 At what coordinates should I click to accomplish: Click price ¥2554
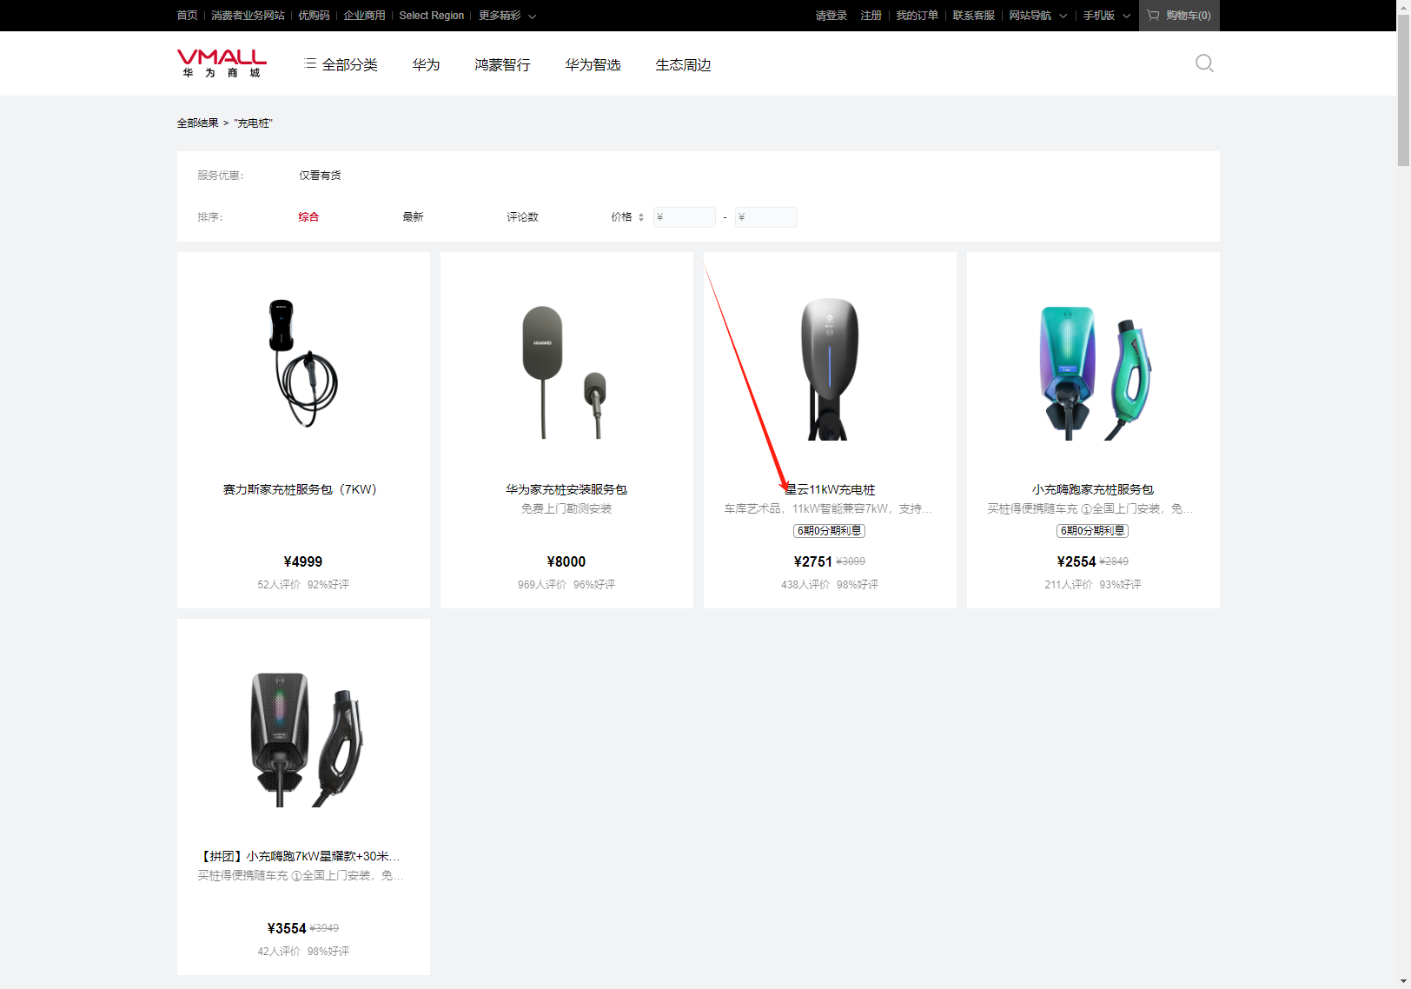(x=1076, y=561)
